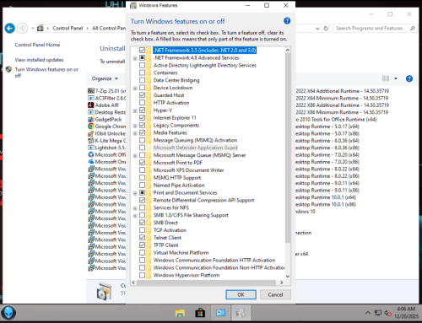Open File Explorer from the taskbar

[180, 313]
